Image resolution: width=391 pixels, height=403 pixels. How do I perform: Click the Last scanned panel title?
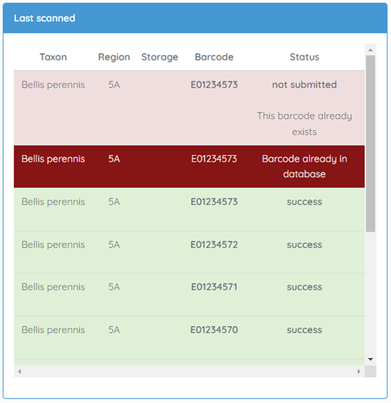coord(44,18)
